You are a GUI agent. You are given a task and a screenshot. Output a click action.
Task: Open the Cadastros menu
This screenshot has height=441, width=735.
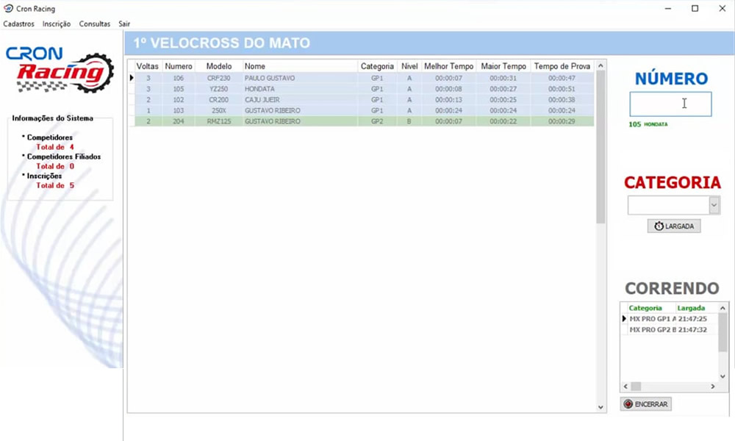pyautogui.click(x=18, y=24)
